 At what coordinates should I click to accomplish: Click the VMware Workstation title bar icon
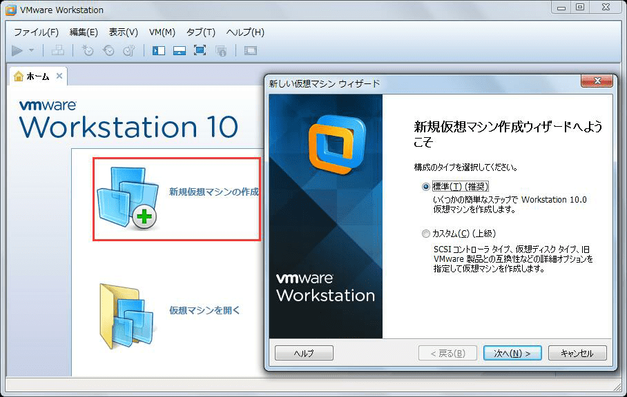11,10
